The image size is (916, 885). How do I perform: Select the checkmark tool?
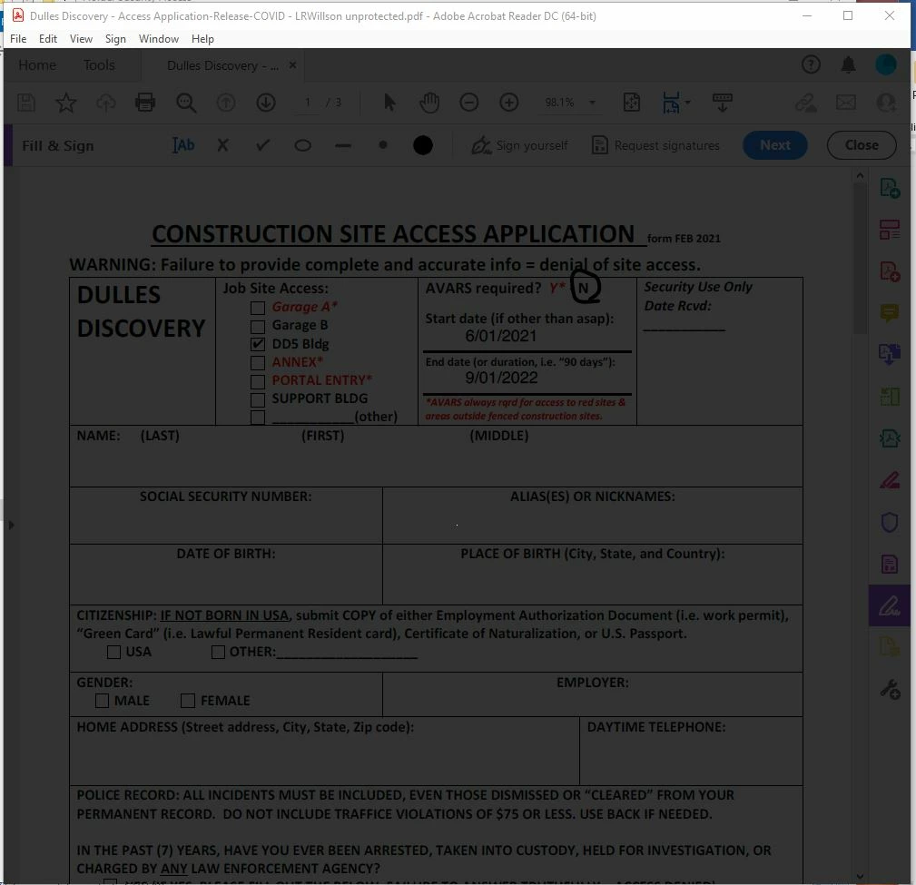[263, 145]
